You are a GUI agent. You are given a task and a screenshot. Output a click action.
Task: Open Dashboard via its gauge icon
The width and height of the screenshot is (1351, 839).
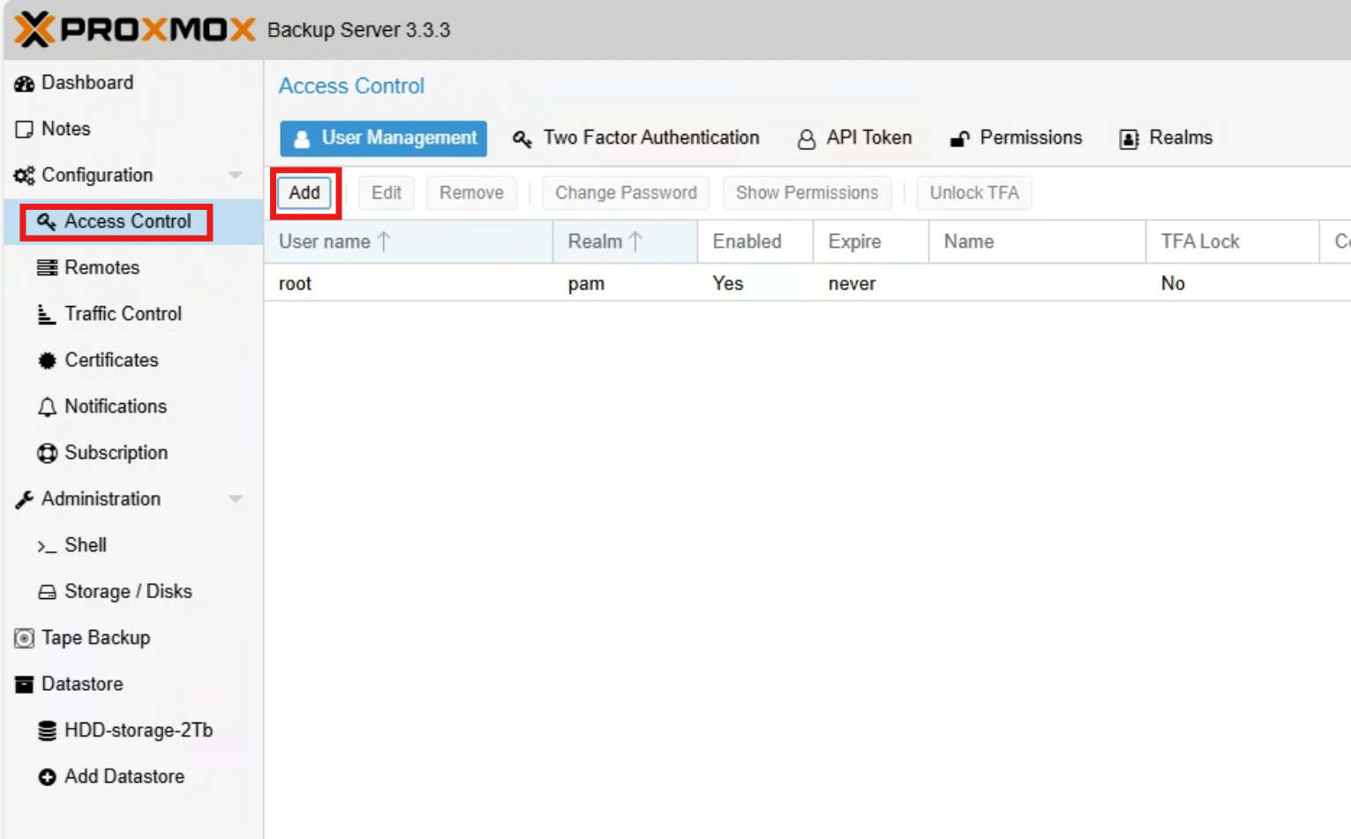tap(24, 83)
